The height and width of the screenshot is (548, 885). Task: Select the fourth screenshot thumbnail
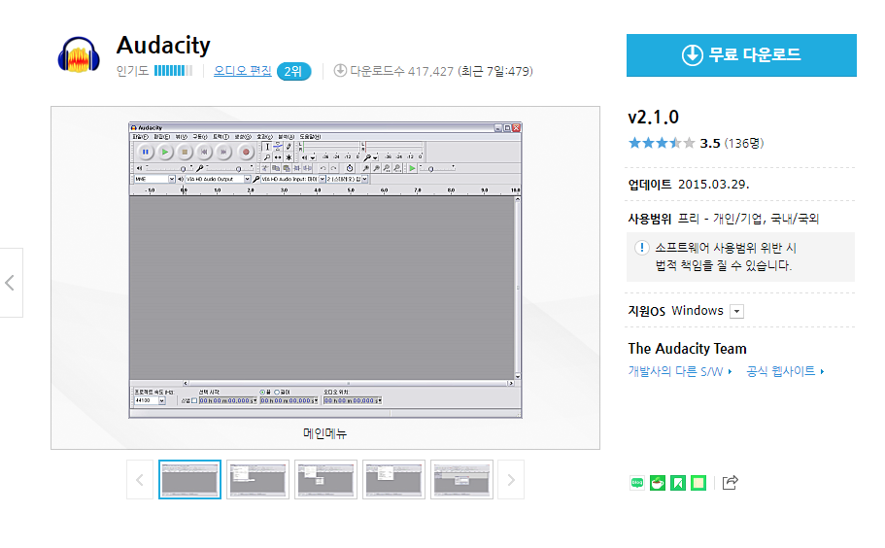393,480
